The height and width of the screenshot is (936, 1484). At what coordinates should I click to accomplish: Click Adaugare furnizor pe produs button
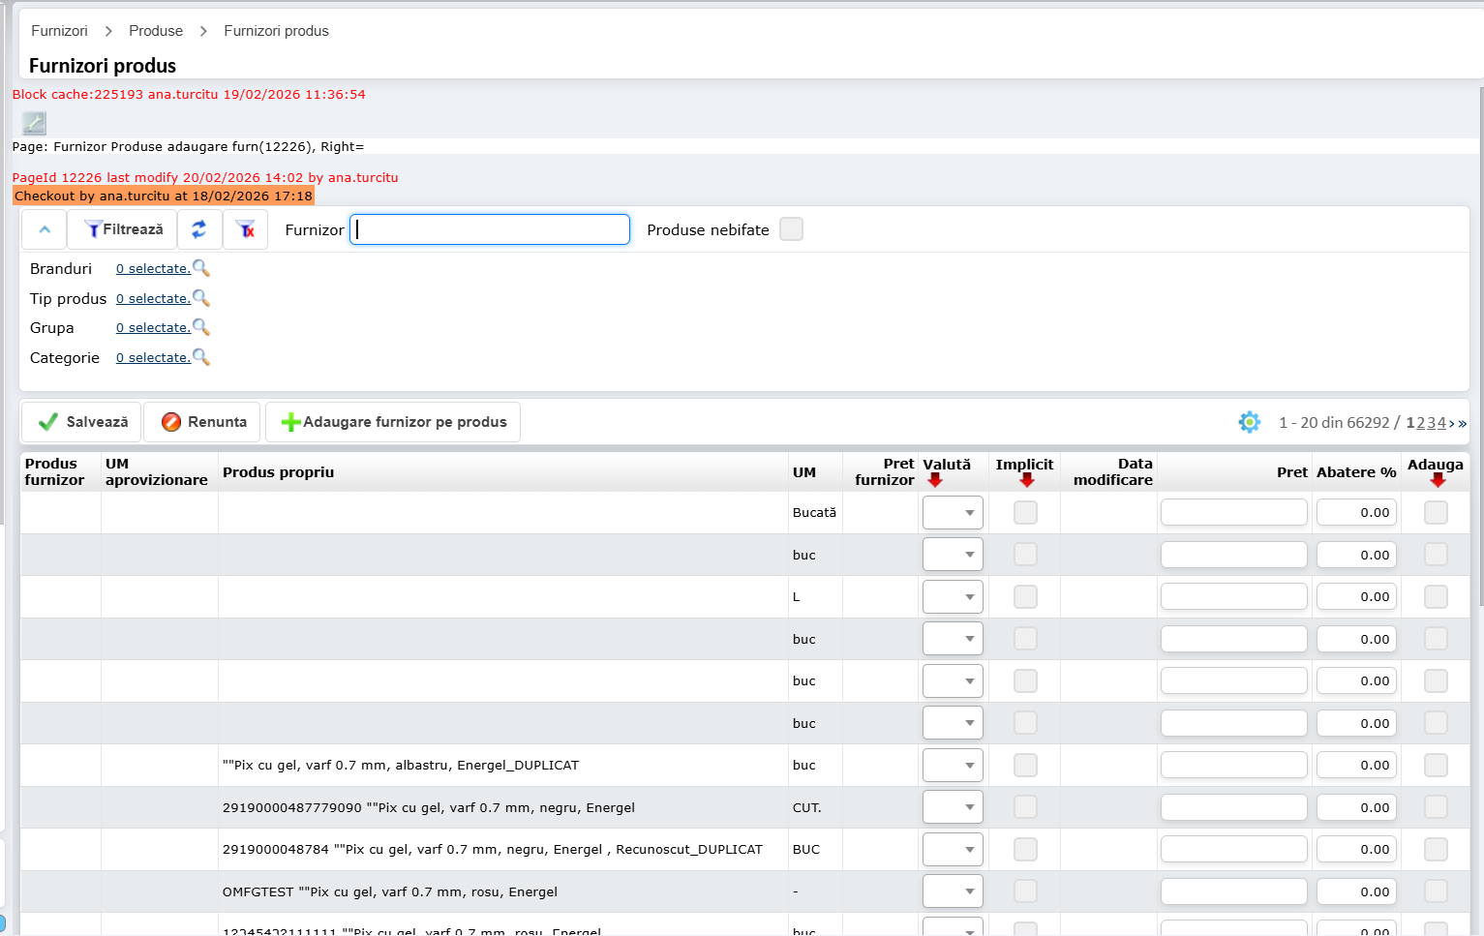(x=393, y=422)
